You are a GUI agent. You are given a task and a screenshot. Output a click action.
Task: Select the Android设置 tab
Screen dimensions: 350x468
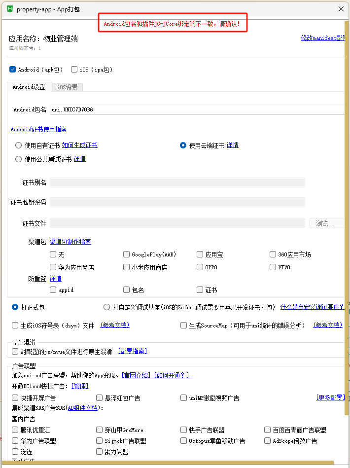click(29, 87)
